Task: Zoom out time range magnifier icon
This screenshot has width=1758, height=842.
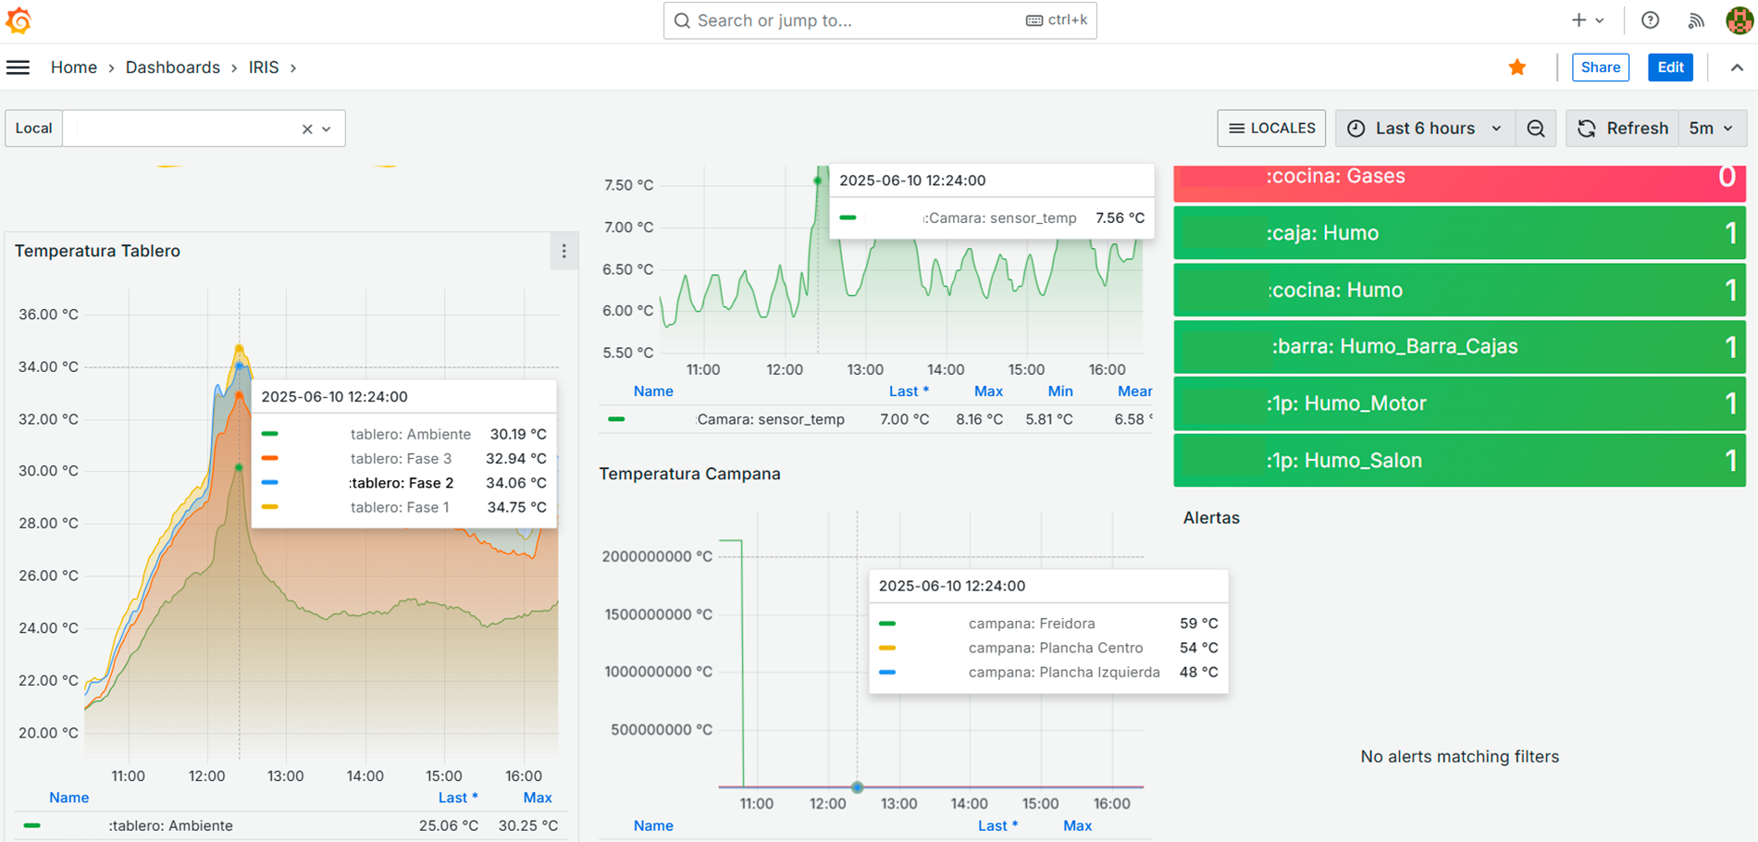Action: [1536, 129]
